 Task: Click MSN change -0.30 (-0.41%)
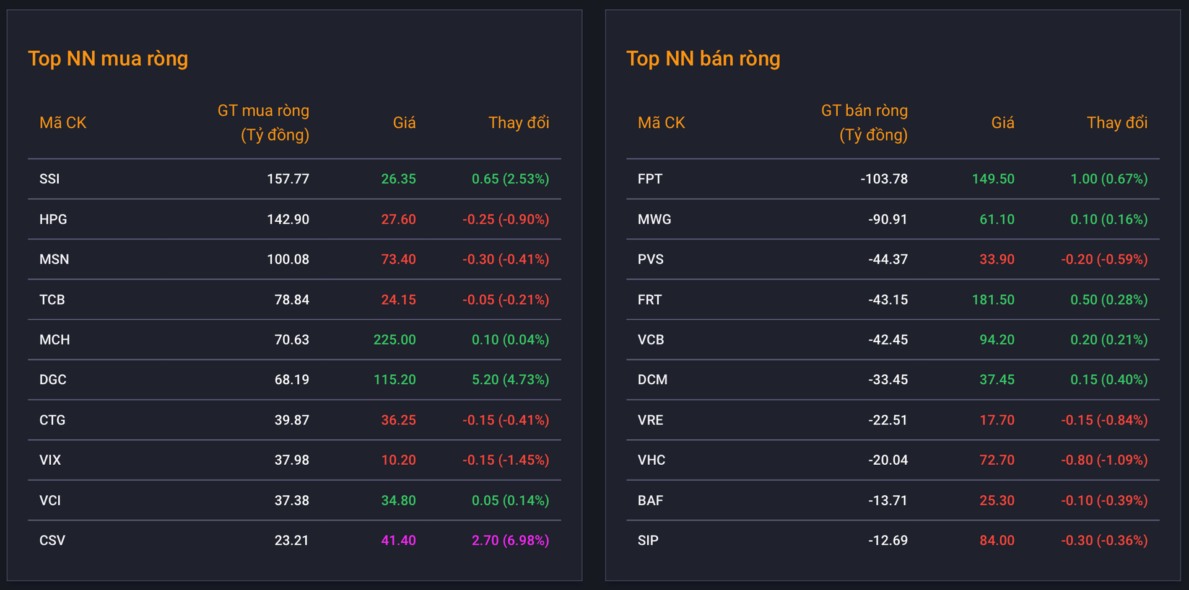coord(506,259)
